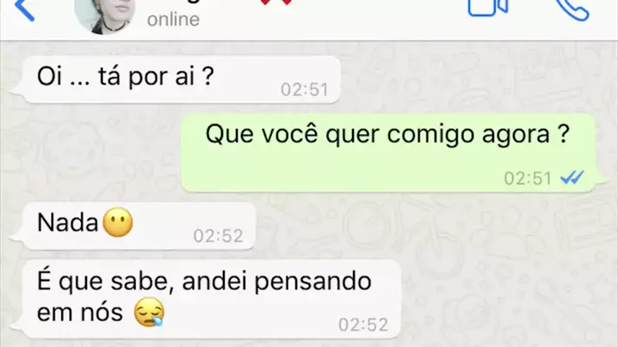The image size is (618, 347).
Task: Select the "Oi ... tá por ai ?" message
Action: coord(182,79)
